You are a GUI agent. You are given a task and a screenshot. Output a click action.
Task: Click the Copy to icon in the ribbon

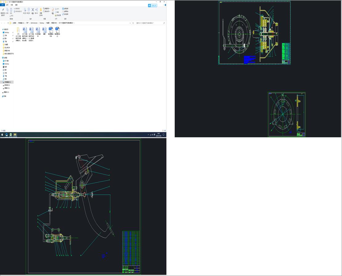tap(28, 10)
